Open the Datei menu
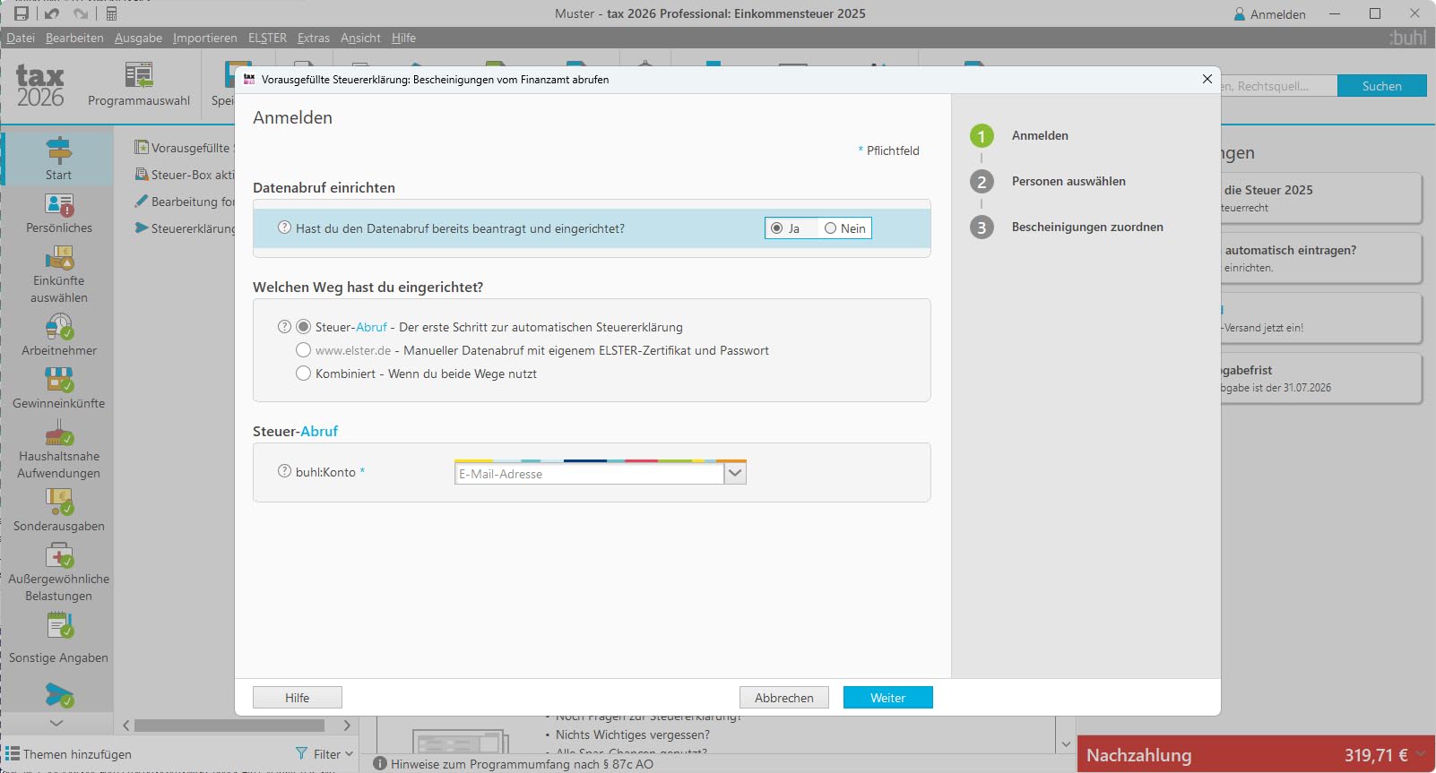The image size is (1436, 773). click(x=21, y=38)
